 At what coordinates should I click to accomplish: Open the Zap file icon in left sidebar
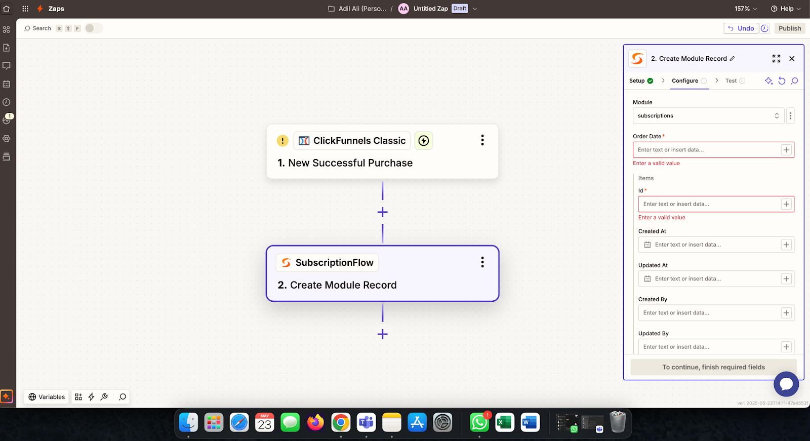(7, 48)
